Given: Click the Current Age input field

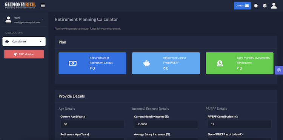Looking at the screenshot, I should (92, 124).
